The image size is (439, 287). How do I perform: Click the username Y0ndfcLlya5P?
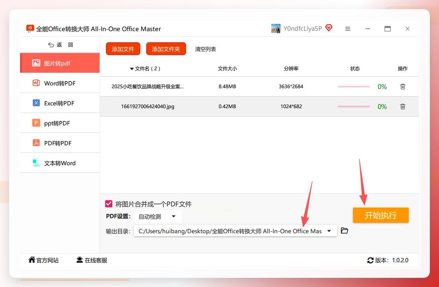point(303,29)
